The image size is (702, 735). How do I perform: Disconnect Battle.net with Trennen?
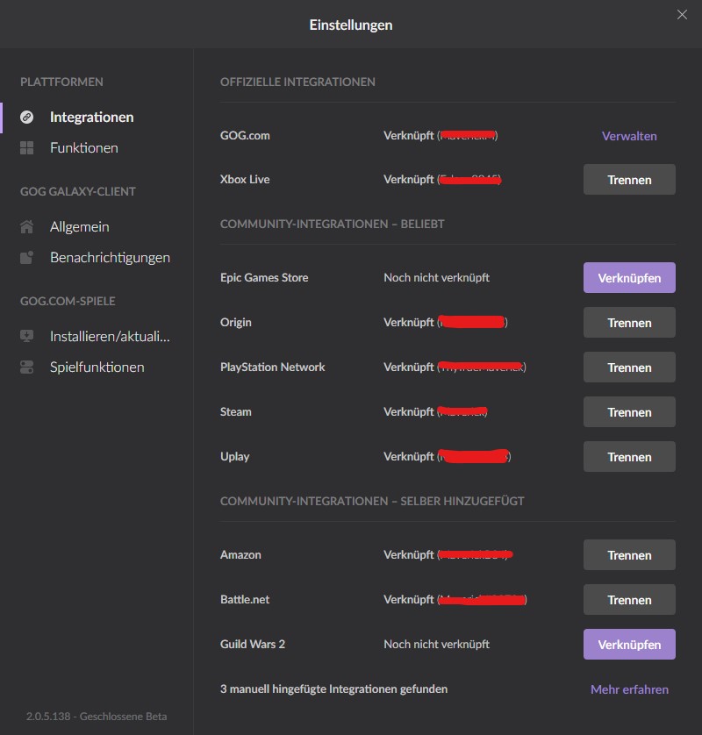[x=629, y=600]
